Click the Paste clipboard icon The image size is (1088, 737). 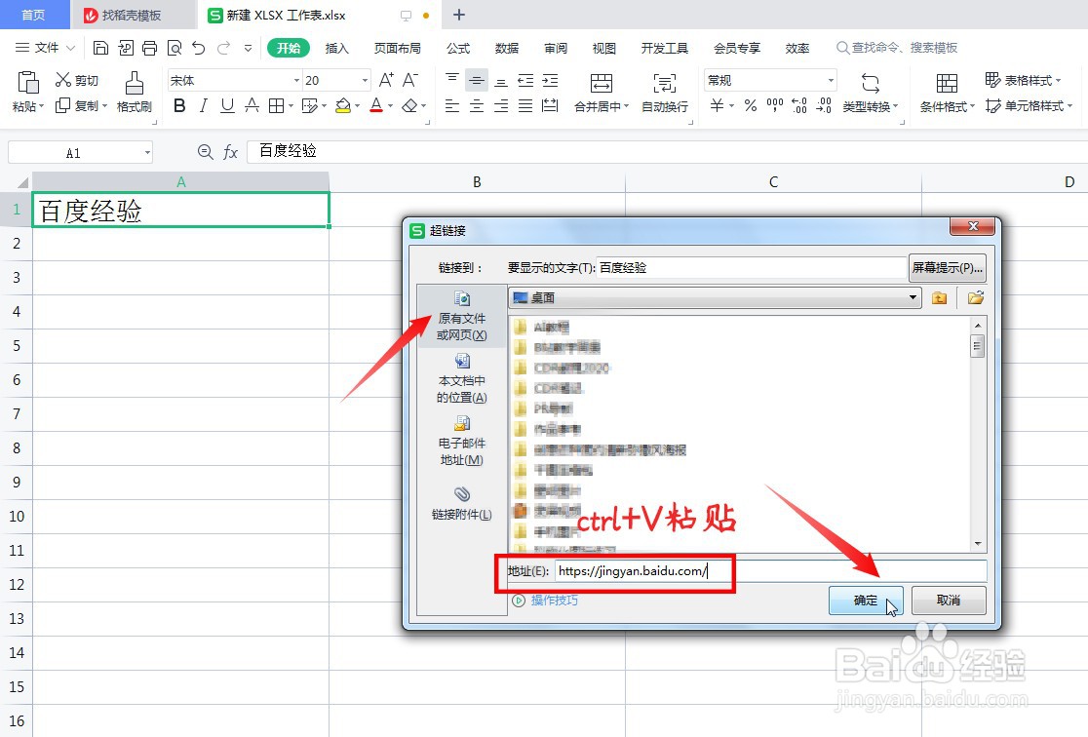click(x=27, y=83)
